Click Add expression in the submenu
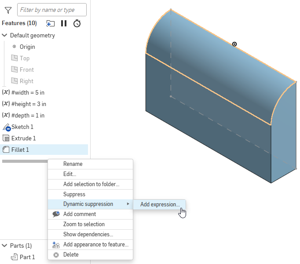 (160, 204)
